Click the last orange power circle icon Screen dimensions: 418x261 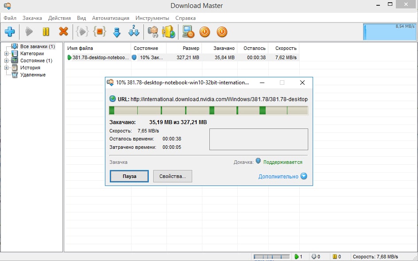222,32
